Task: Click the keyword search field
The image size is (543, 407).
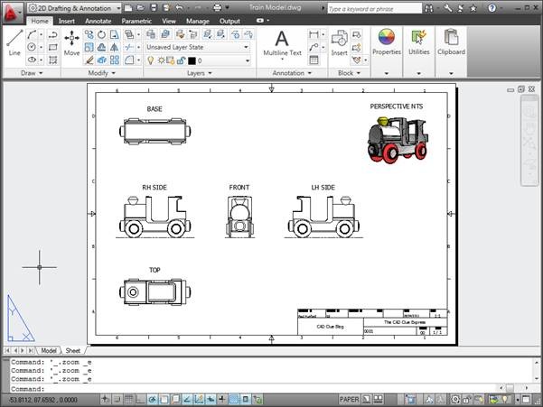Action: (374, 9)
